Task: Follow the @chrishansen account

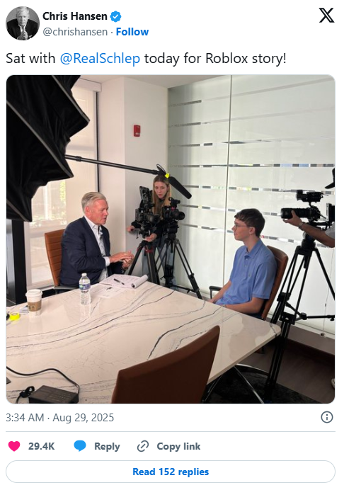Action: pyautogui.click(x=132, y=32)
